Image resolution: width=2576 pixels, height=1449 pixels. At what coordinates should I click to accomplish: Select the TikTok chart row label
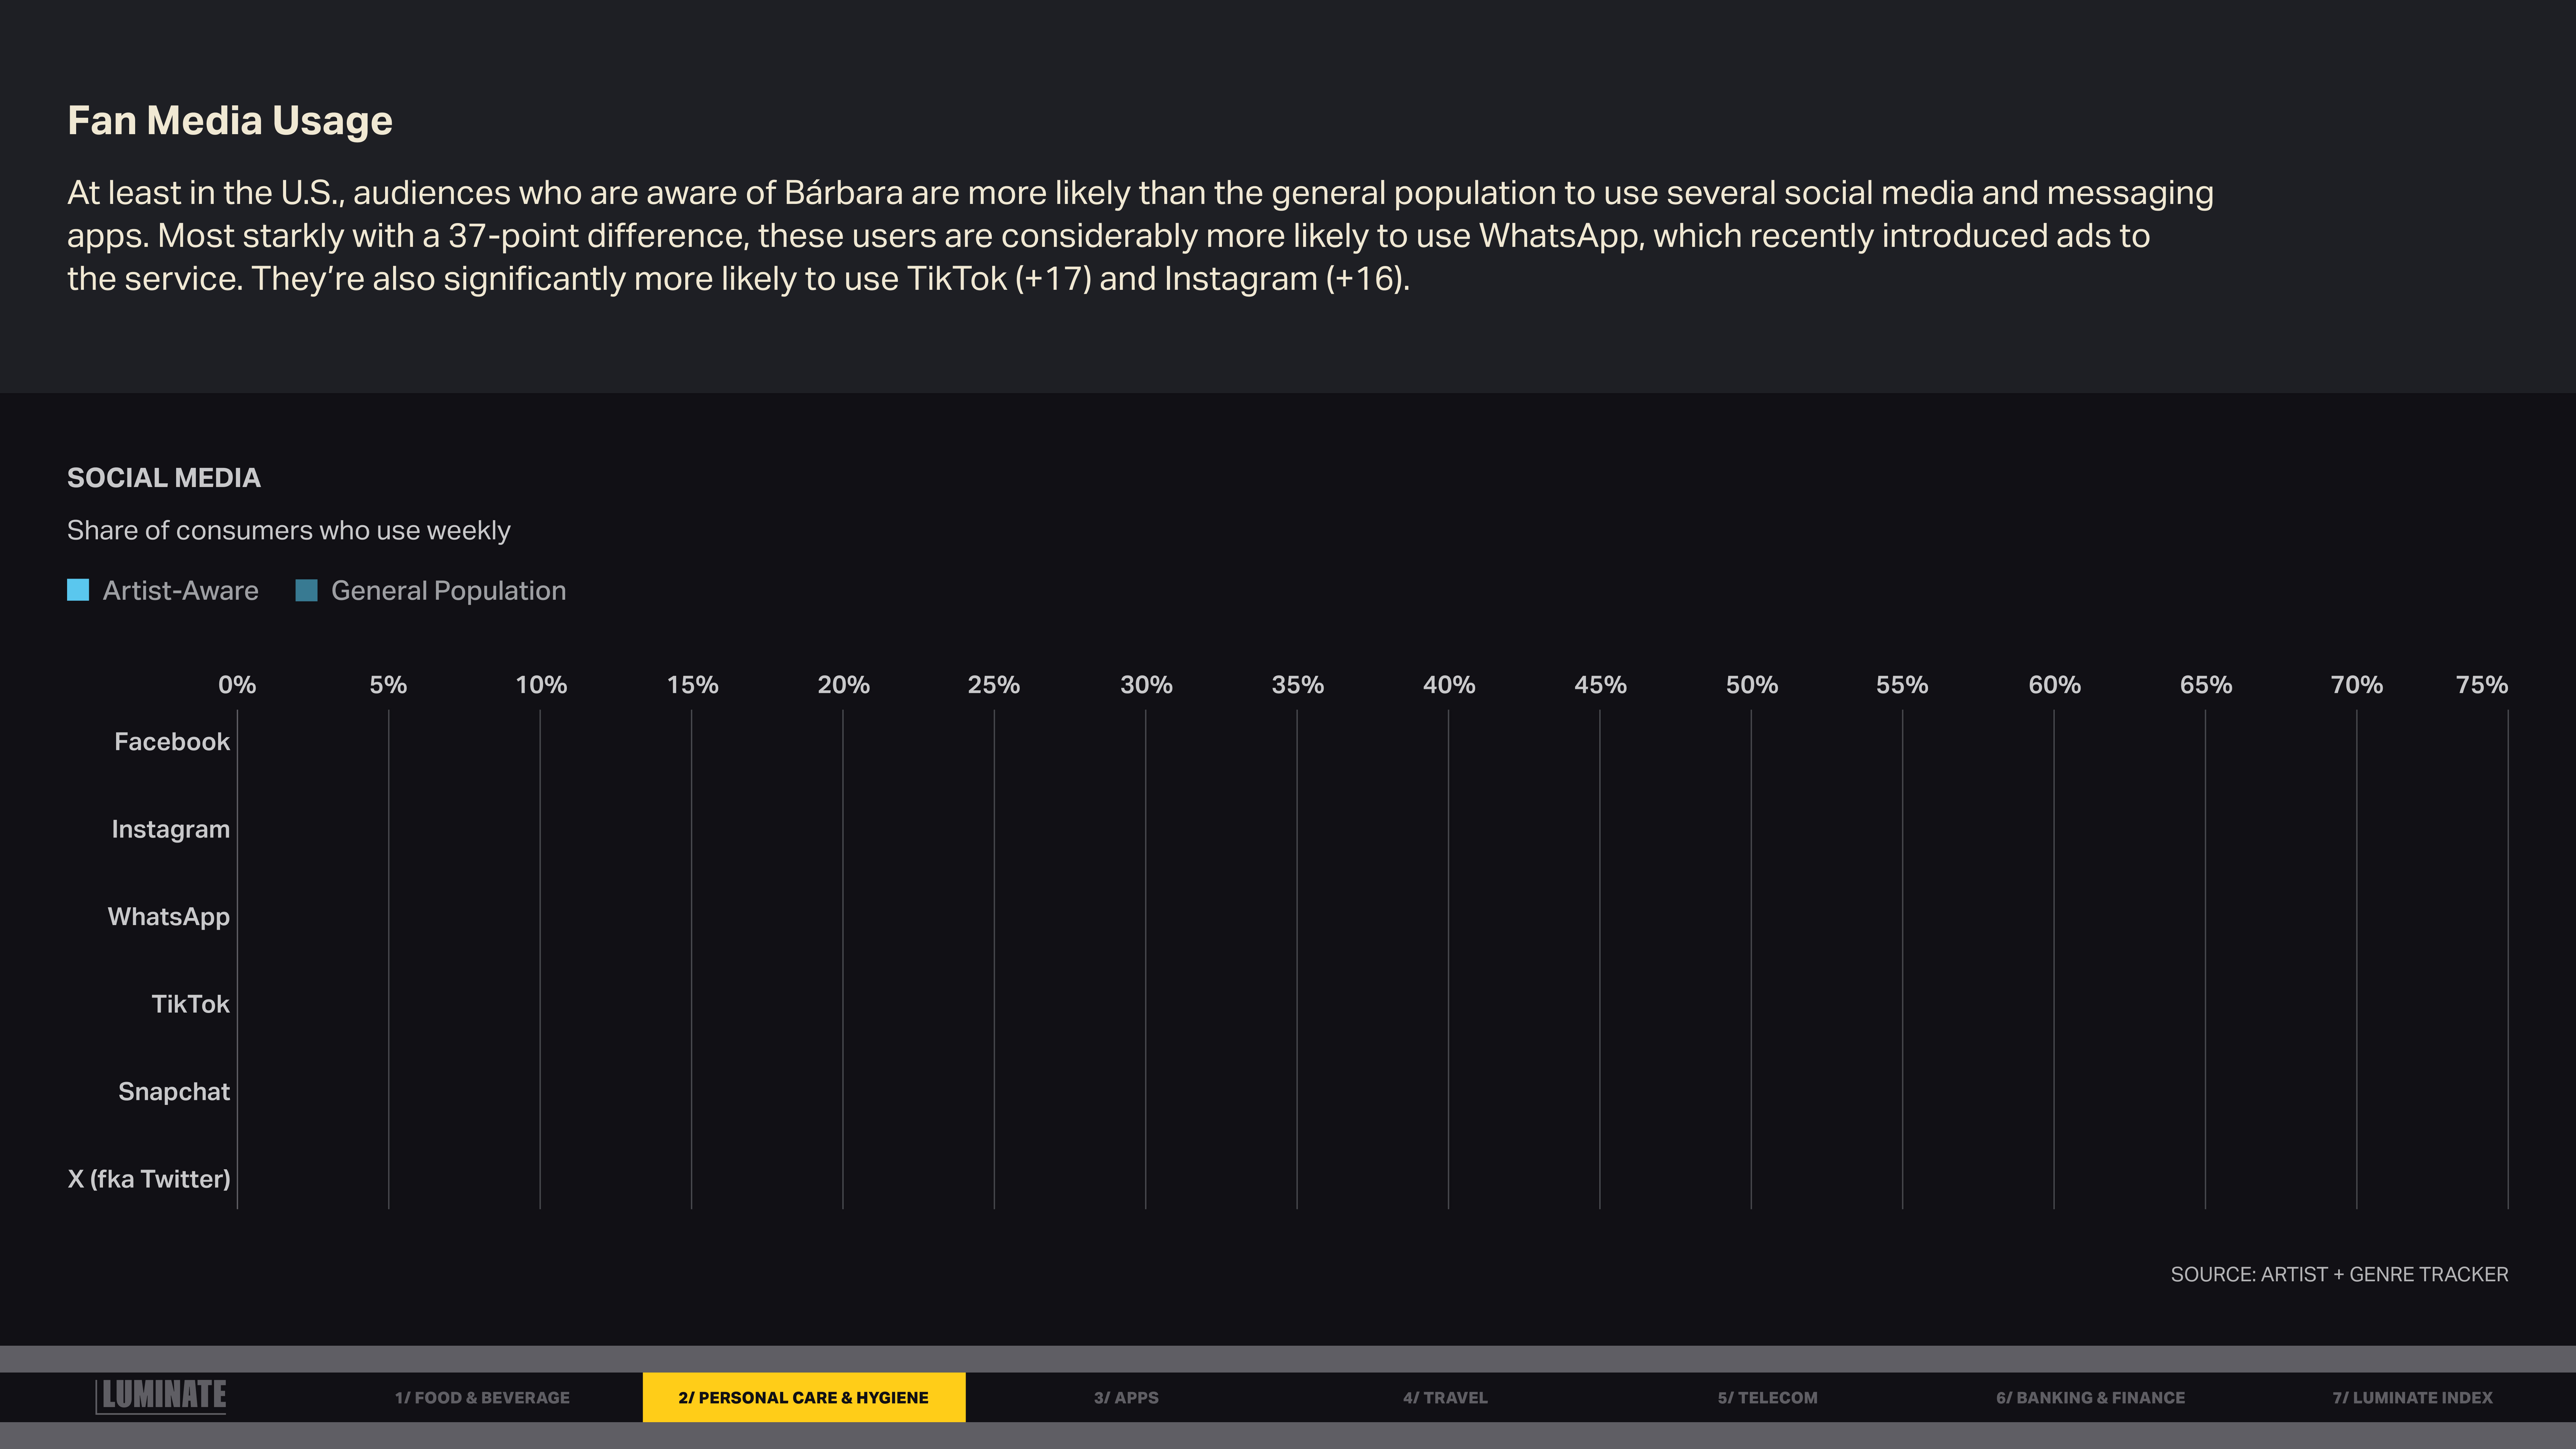(190, 1004)
